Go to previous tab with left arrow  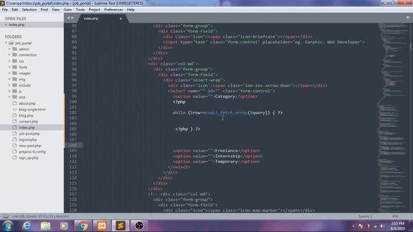pos(68,18)
